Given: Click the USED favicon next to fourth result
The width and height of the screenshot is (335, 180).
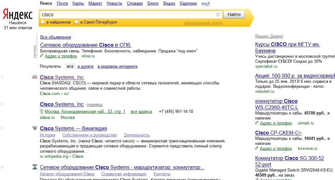Looking at the screenshot, I should pos(35,167).
